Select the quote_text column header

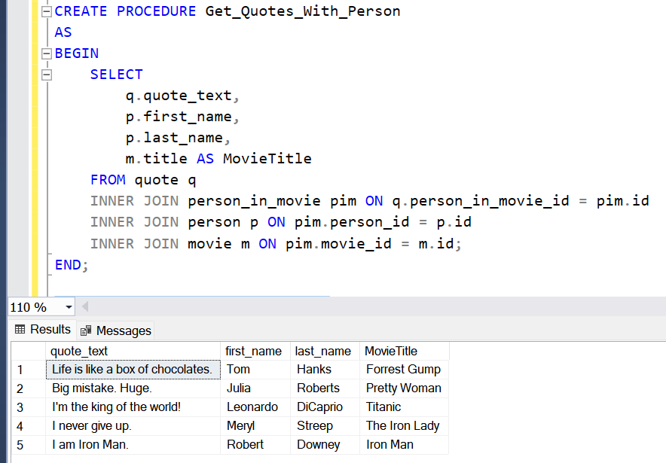click(x=133, y=351)
